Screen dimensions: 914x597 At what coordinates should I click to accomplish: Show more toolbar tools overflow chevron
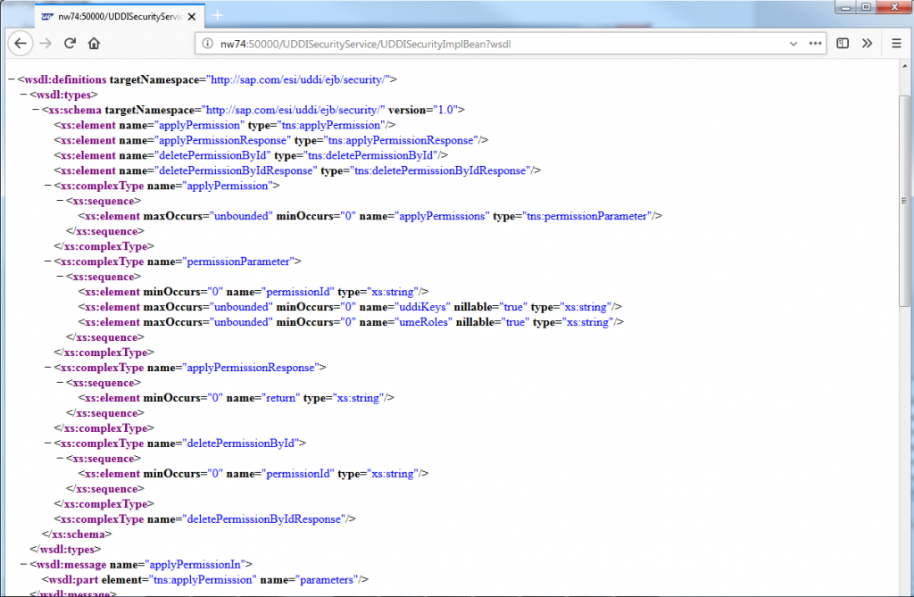(x=867, y=43)
